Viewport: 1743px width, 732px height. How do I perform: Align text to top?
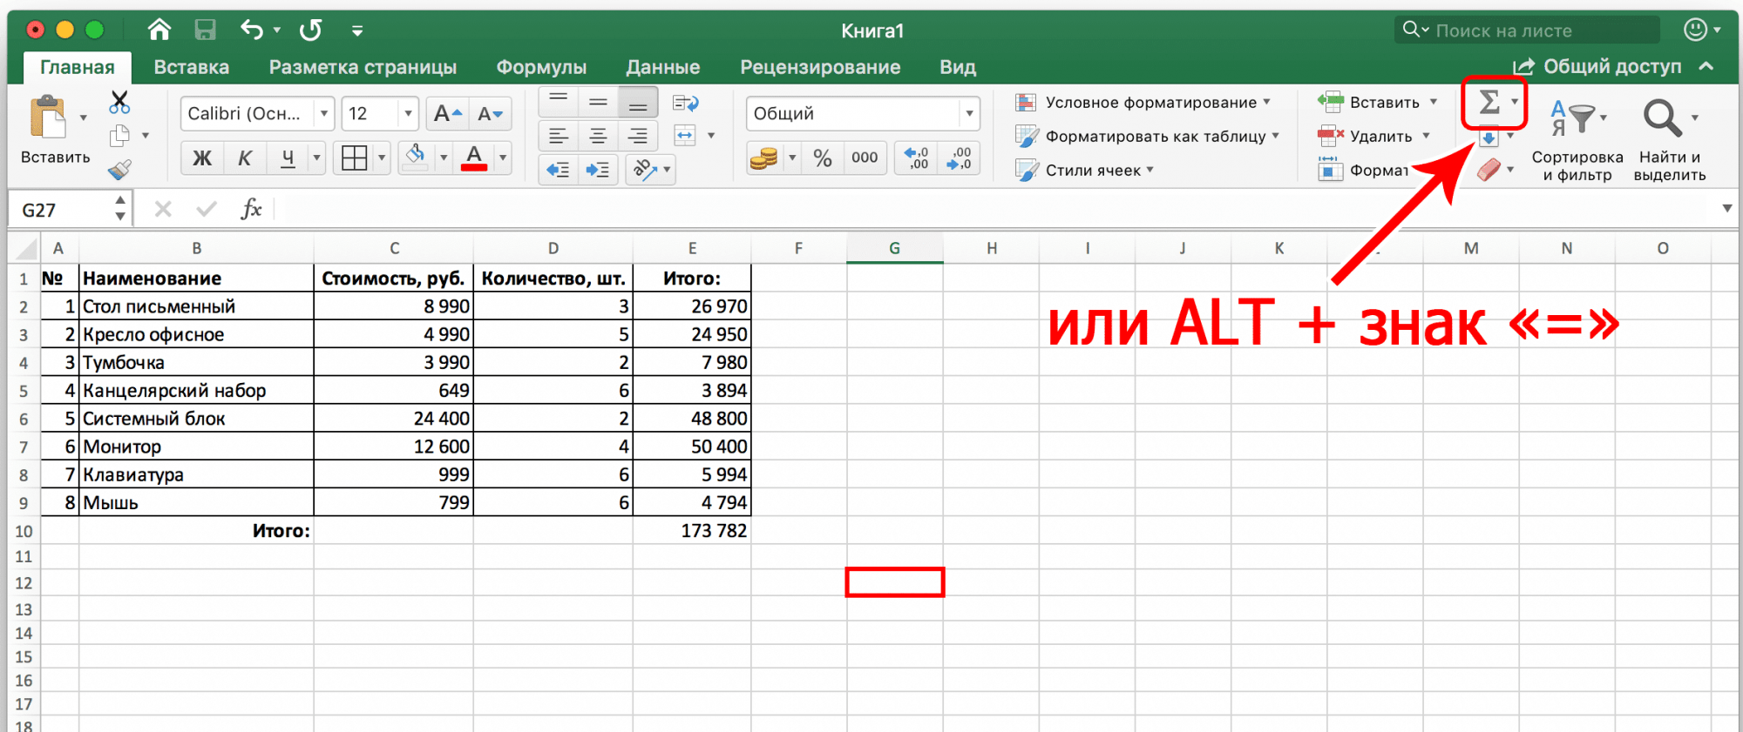pos(558,104)
